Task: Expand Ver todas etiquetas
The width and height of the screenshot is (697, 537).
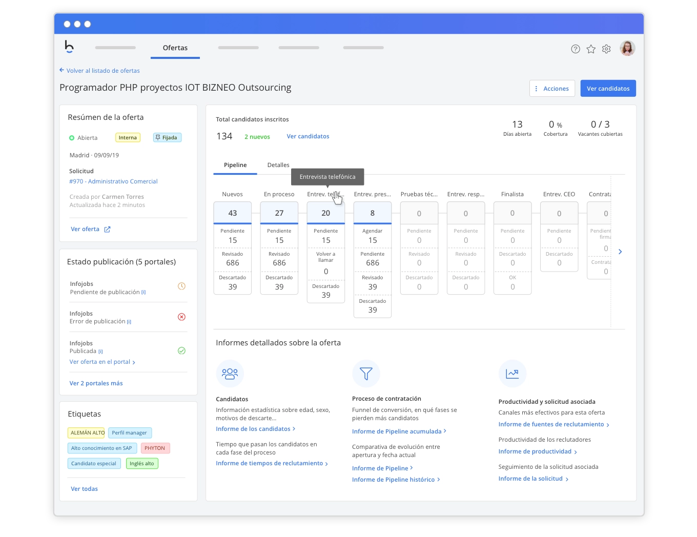Action: point(84,489)
